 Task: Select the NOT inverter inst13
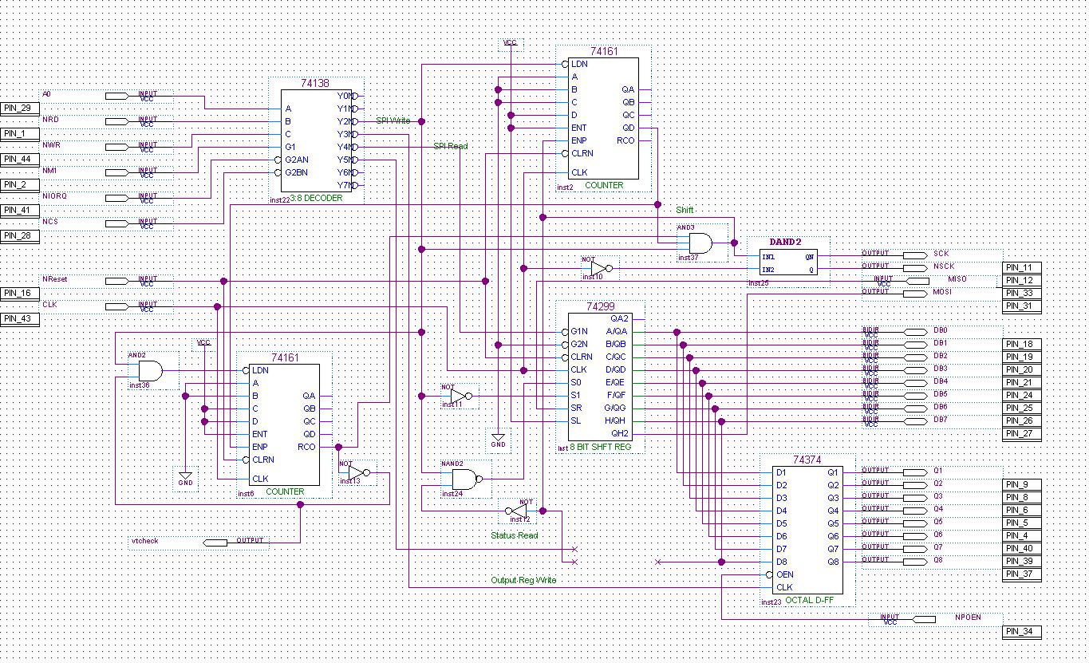pyautogui.click(x=359, y=472)
